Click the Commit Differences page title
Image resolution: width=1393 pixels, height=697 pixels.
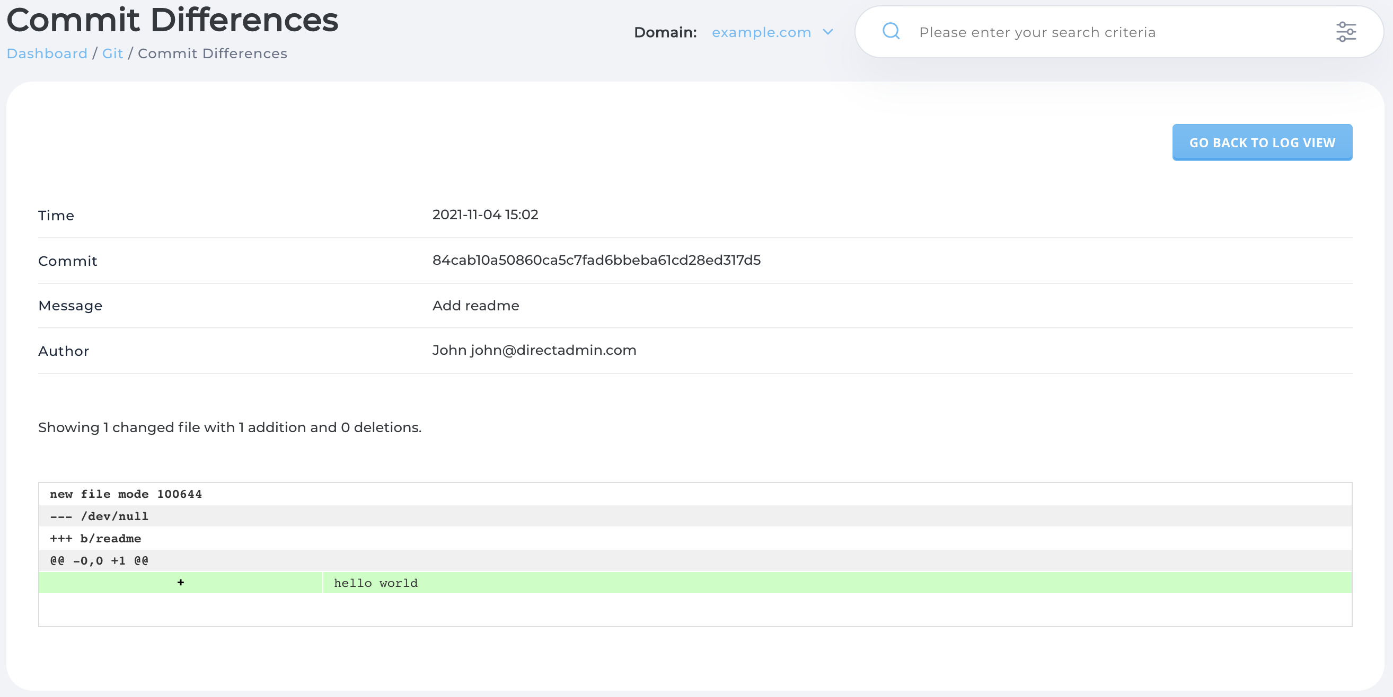(x=173, y=20)
